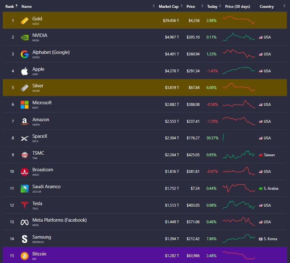The height and width of the screenshot is (263, 290).
Task: Click the NVIDIA logo icon
Action: [x=24, y=37]
